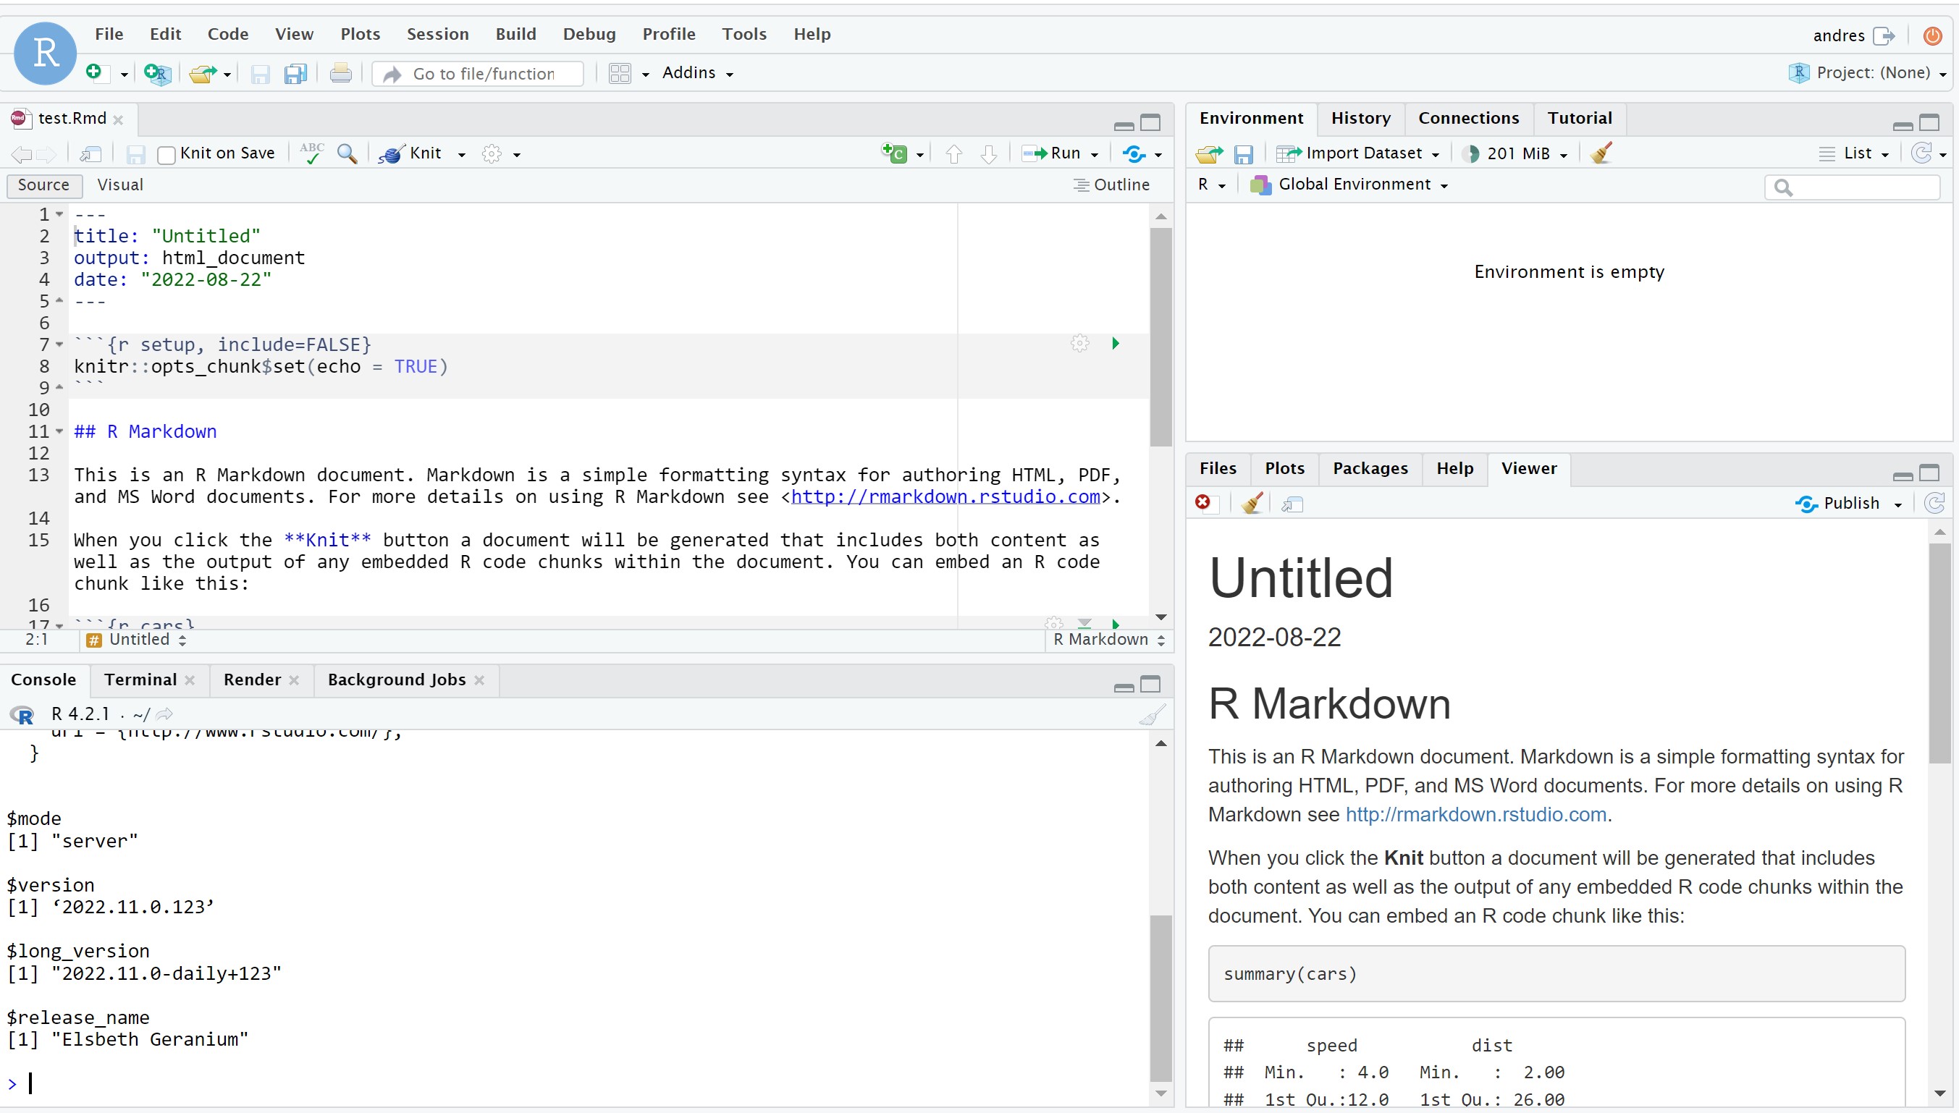This screenshot has height=1113, width=1959.
Task: Click the Print document icon
Action: pyautogui.click(x=340, y=73)
